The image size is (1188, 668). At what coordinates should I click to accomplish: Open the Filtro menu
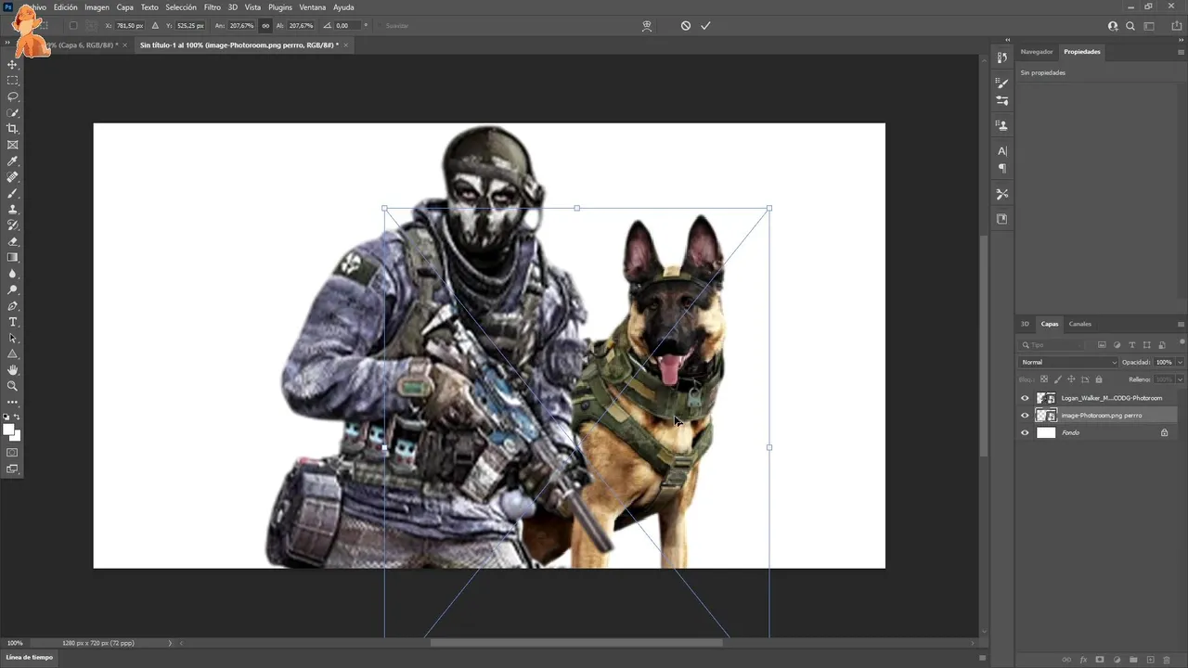(213, 7)
